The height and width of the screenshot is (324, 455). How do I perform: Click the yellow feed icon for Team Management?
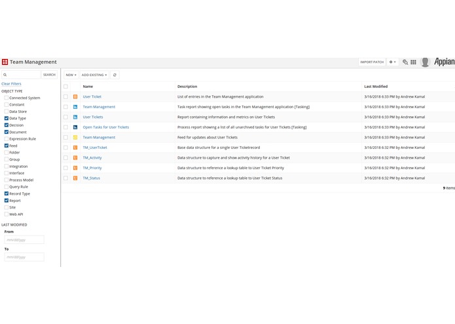75,138
